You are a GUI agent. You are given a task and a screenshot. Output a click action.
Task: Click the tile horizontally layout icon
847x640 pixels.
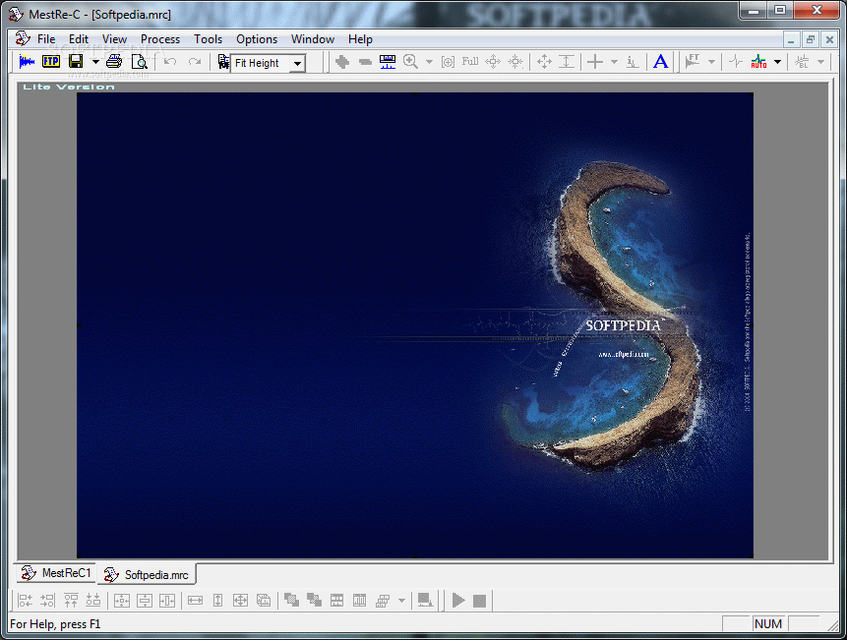coord(337,600)
